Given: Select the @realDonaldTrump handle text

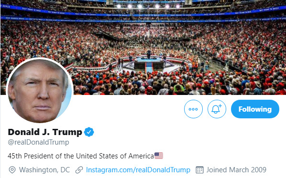Looking at the screenshot, I should point(38,142).
